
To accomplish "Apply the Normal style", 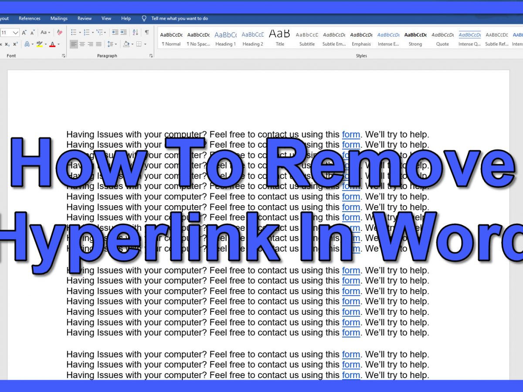I will tap(171, 39).
